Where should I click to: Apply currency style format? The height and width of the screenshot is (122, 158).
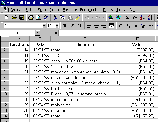(121, 26)
